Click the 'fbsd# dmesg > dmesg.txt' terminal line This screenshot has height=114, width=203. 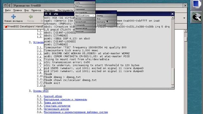[62, 77]
